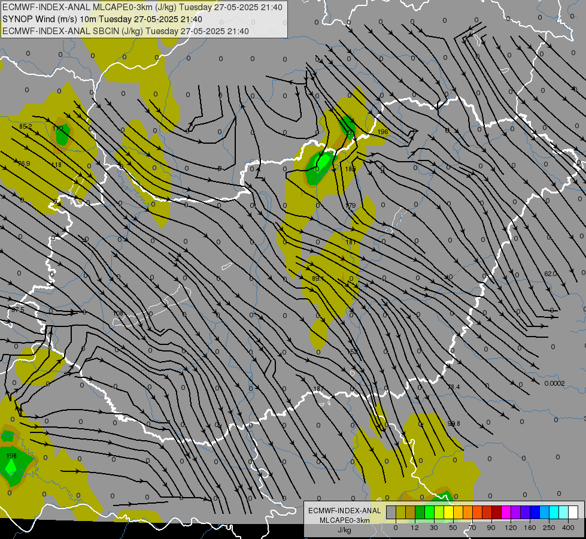Click the 400 tick label on the legend scale
Image resolution: width=586 pixels, height=539 pixels.
(568, 528)
